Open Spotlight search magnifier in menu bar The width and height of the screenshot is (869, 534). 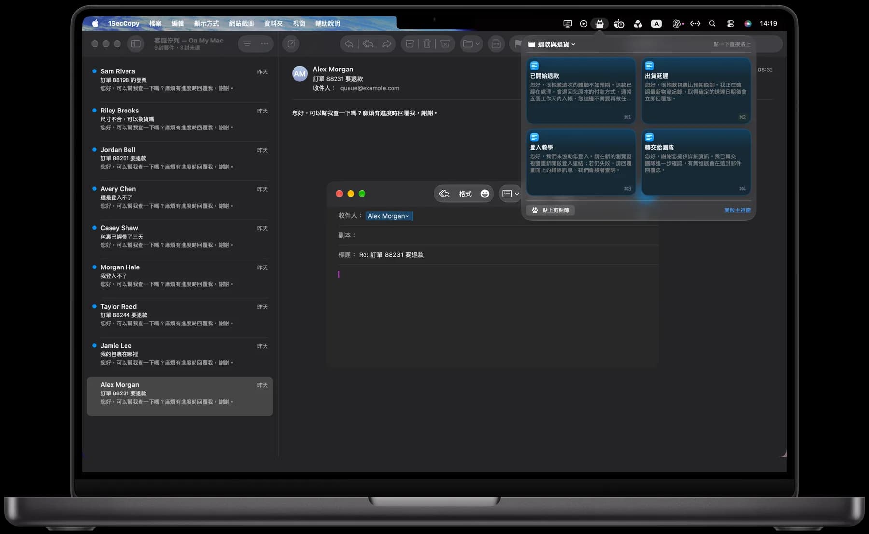coord(712,23)
